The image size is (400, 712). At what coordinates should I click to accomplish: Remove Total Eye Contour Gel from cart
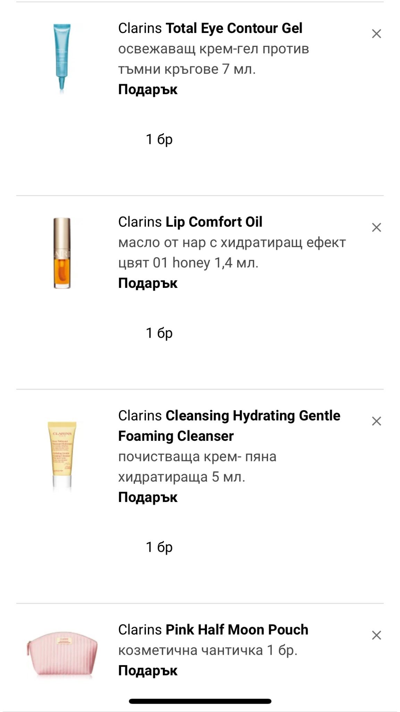point(376,34)
